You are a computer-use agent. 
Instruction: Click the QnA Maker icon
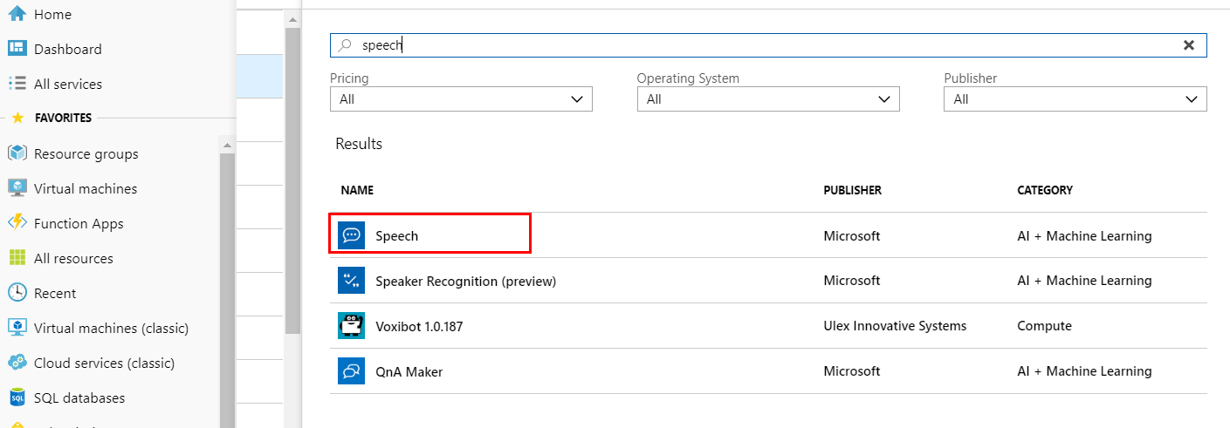point(351,371)
